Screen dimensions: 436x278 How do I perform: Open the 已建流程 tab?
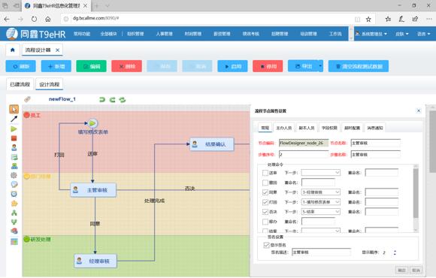[20, 84]
